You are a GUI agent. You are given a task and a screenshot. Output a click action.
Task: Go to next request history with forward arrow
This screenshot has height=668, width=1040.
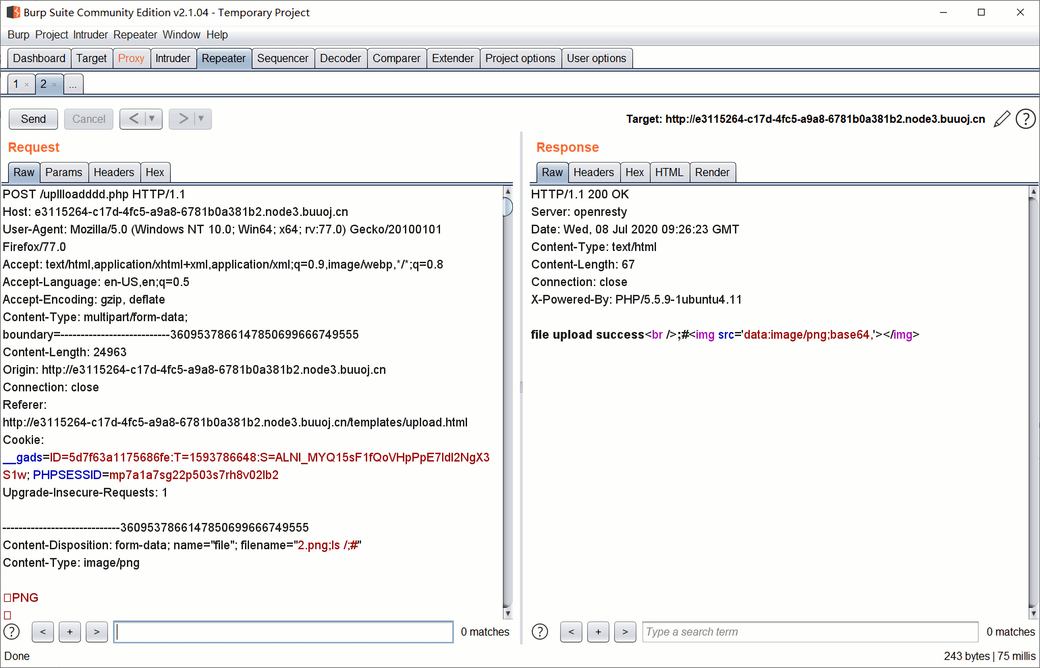click(183, 119)
